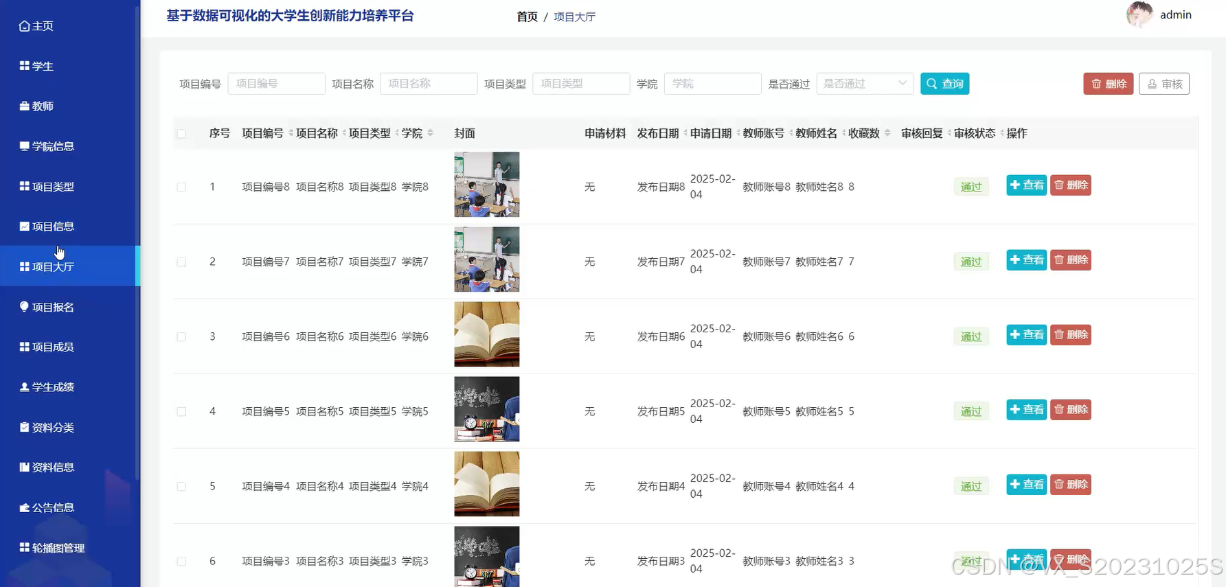The height and width of the screenshot is (587, 1226).
Task: Open the 项目大厅 sidebar menu
Action: pos(69,266)
